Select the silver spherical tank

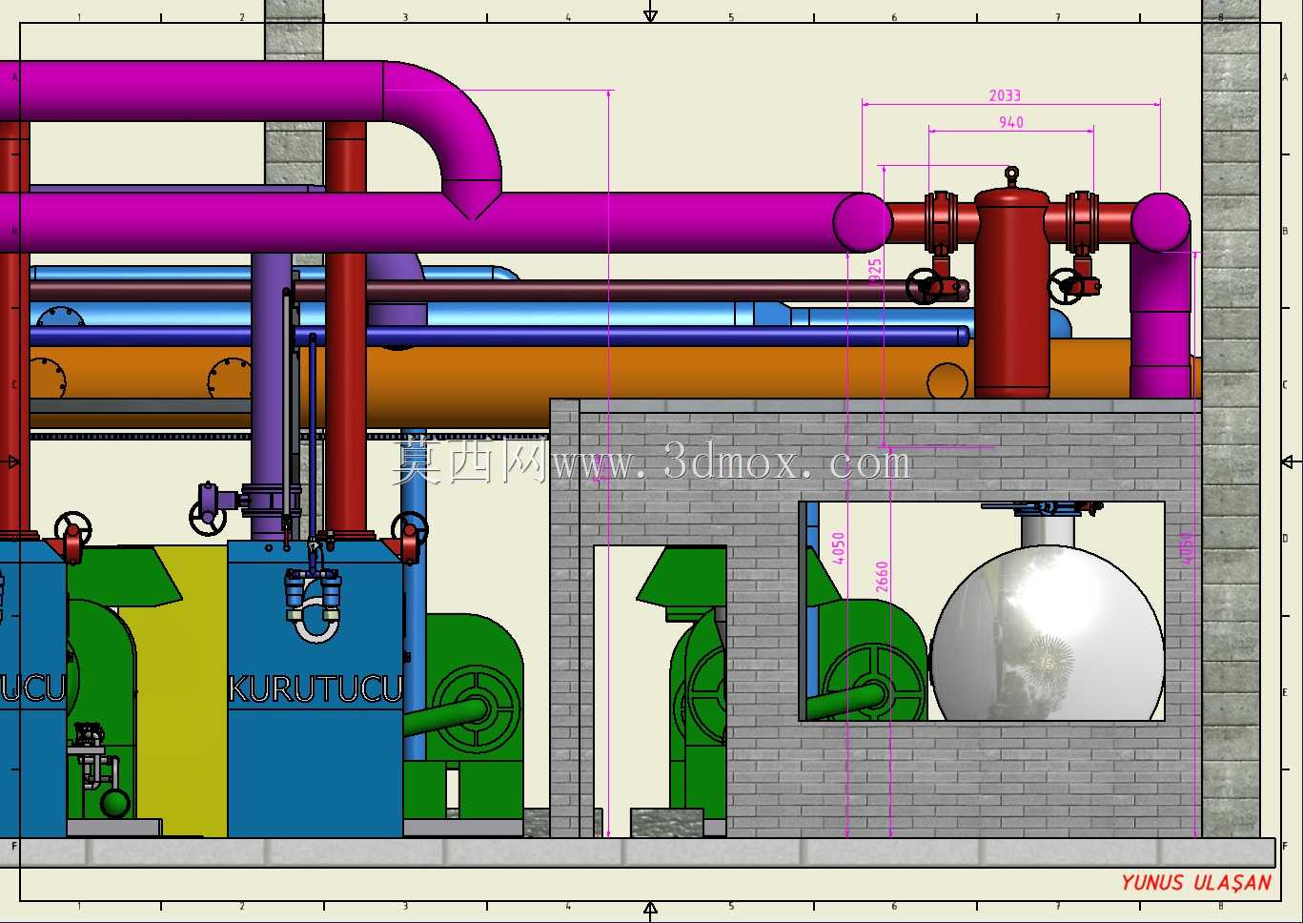tap(1048, 634)
